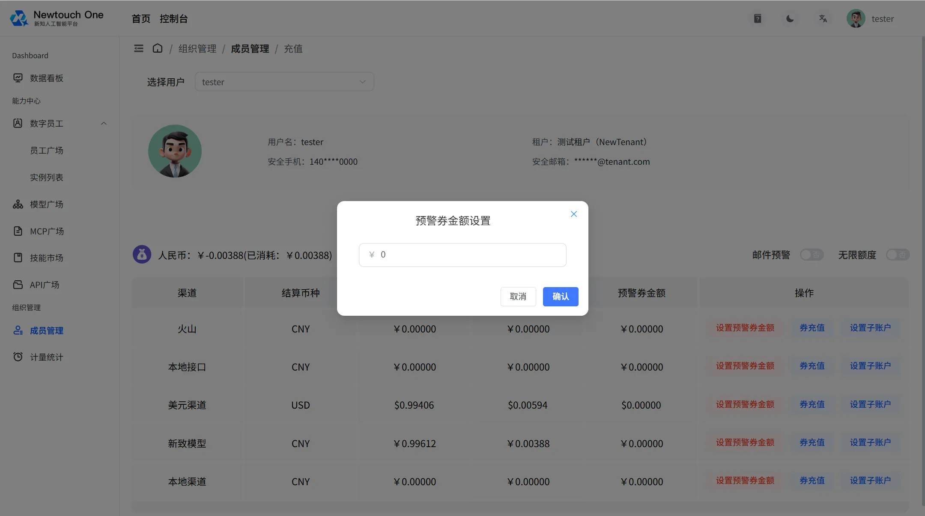Click 设置子账户 for the 美元渠道 row

(x=870, y=404)
